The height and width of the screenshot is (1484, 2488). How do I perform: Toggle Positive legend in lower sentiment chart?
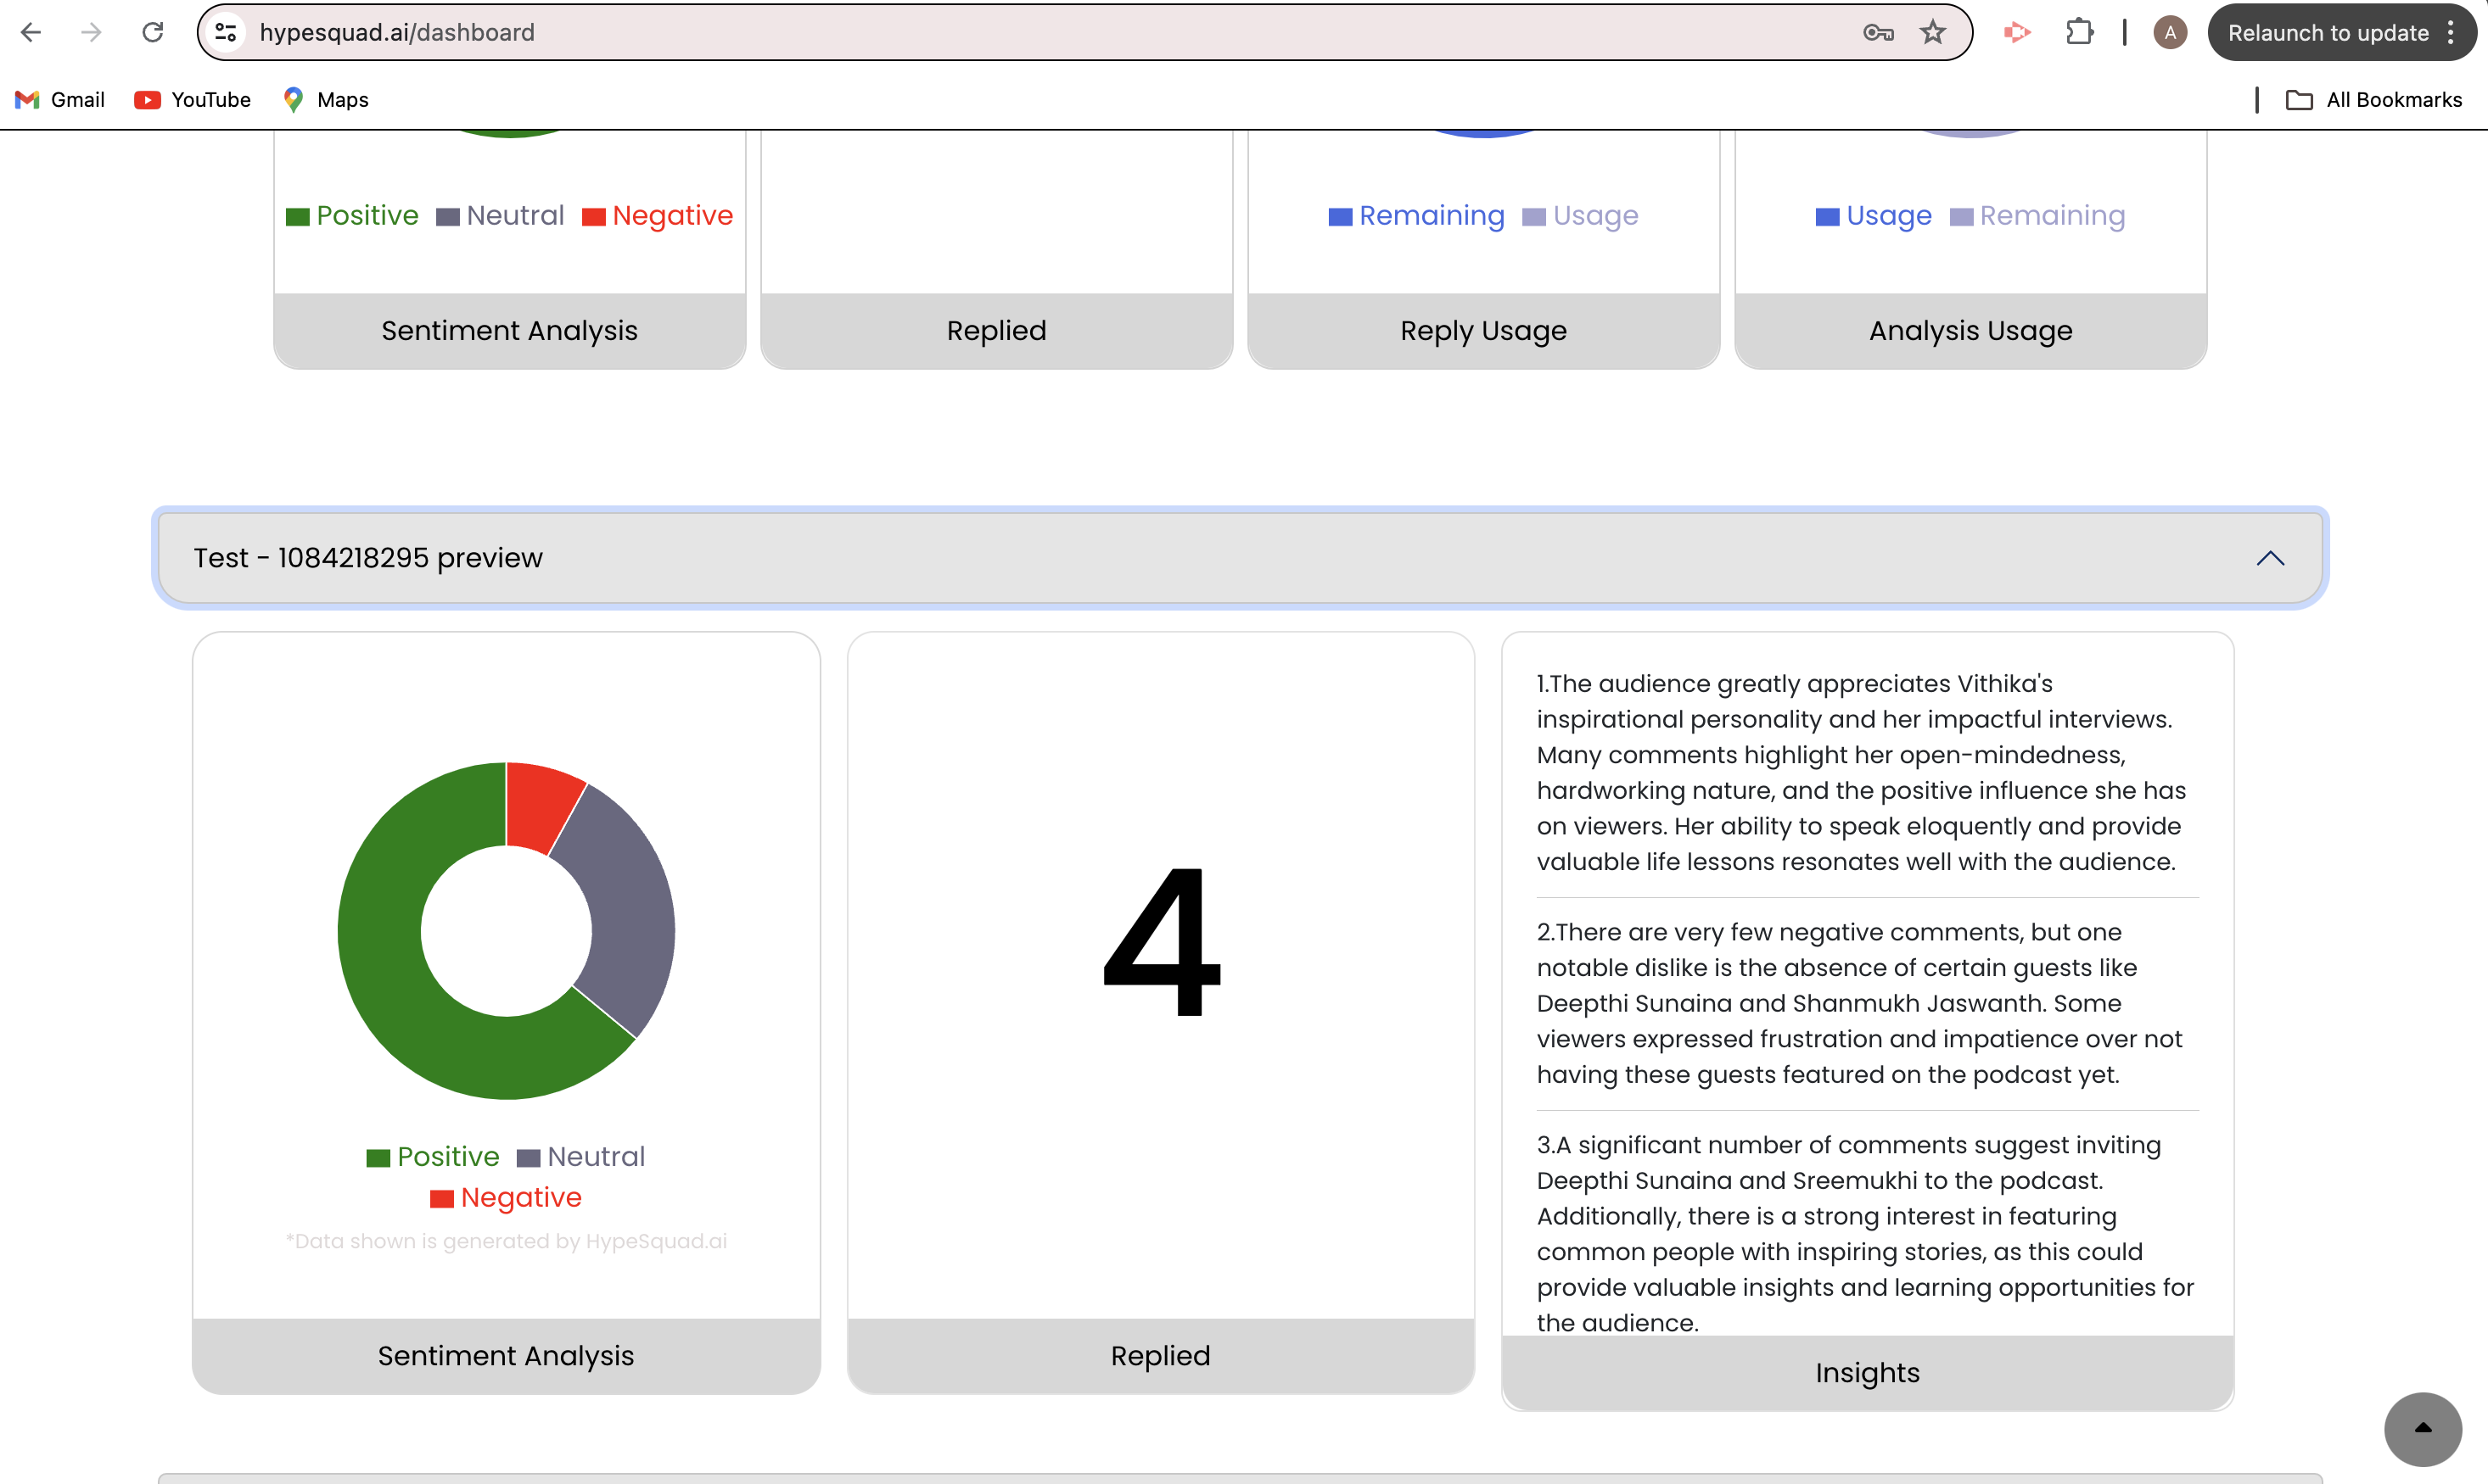433,1157
